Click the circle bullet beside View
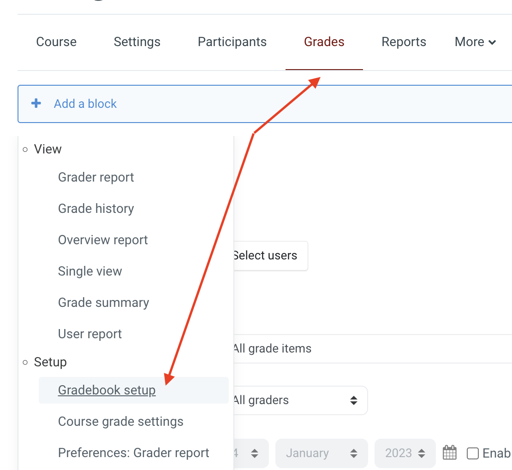 click(x=25, y=149)
